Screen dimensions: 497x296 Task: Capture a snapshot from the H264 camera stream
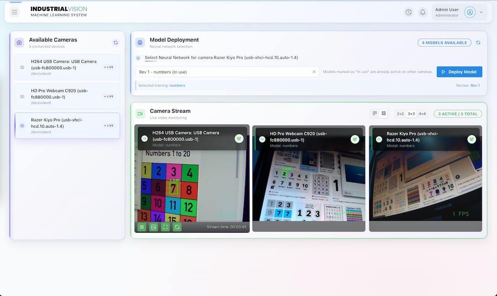153,227
